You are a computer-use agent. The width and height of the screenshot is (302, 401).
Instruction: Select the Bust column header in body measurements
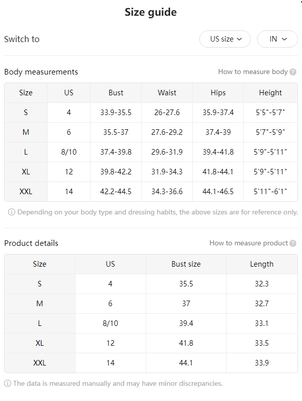[116, 93]
